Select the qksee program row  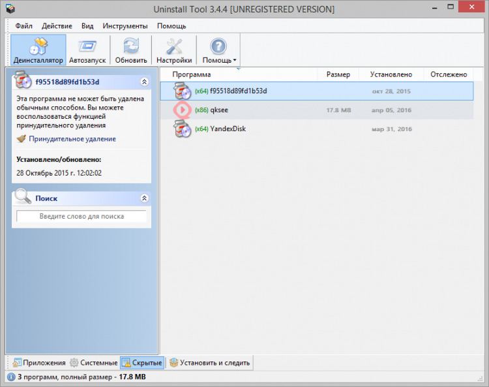click(x=316, y=110)
